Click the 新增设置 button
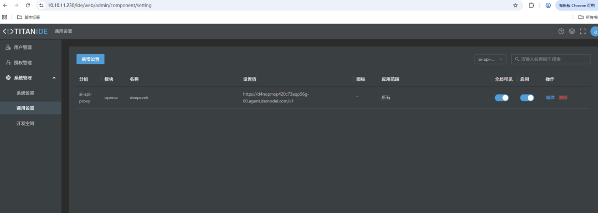 point(90,59)
